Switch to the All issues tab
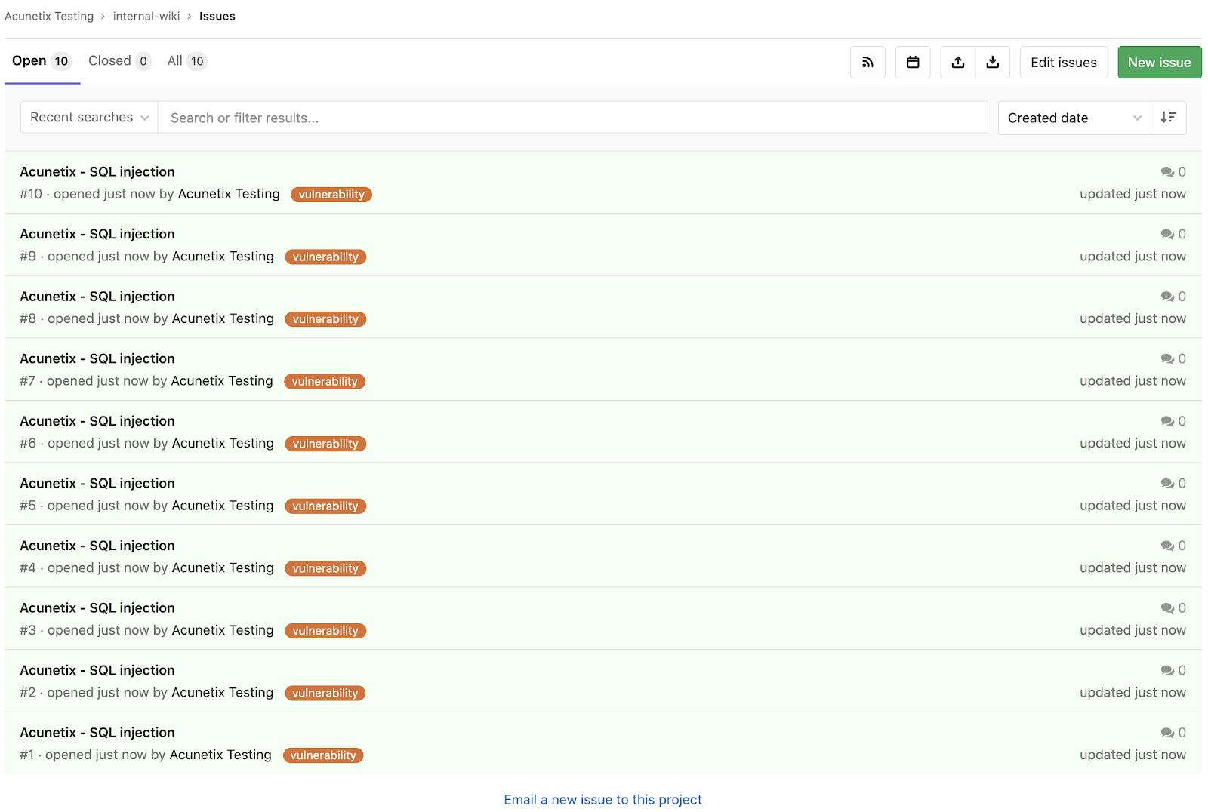Screen dimensions: 1208x812 [x=187, y=61]
